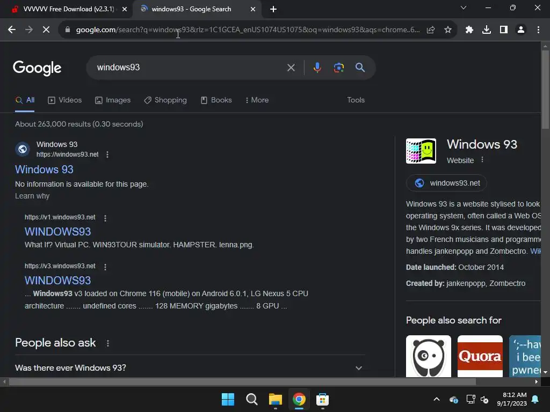This screenshot has height=412, width=550.
Task: Open the Chrome three-dot menu
Action: coord(538,30)
